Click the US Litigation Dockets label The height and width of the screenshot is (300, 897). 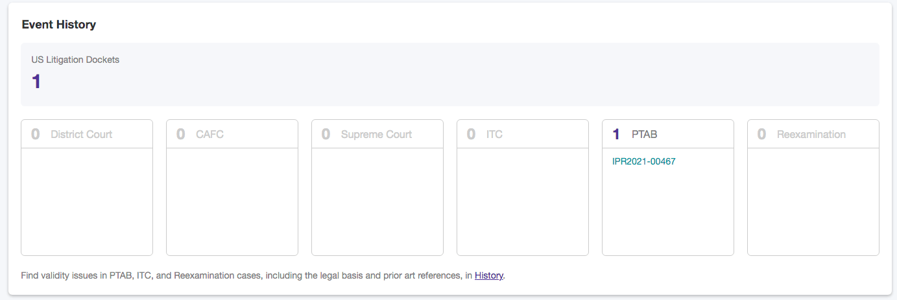75,60
